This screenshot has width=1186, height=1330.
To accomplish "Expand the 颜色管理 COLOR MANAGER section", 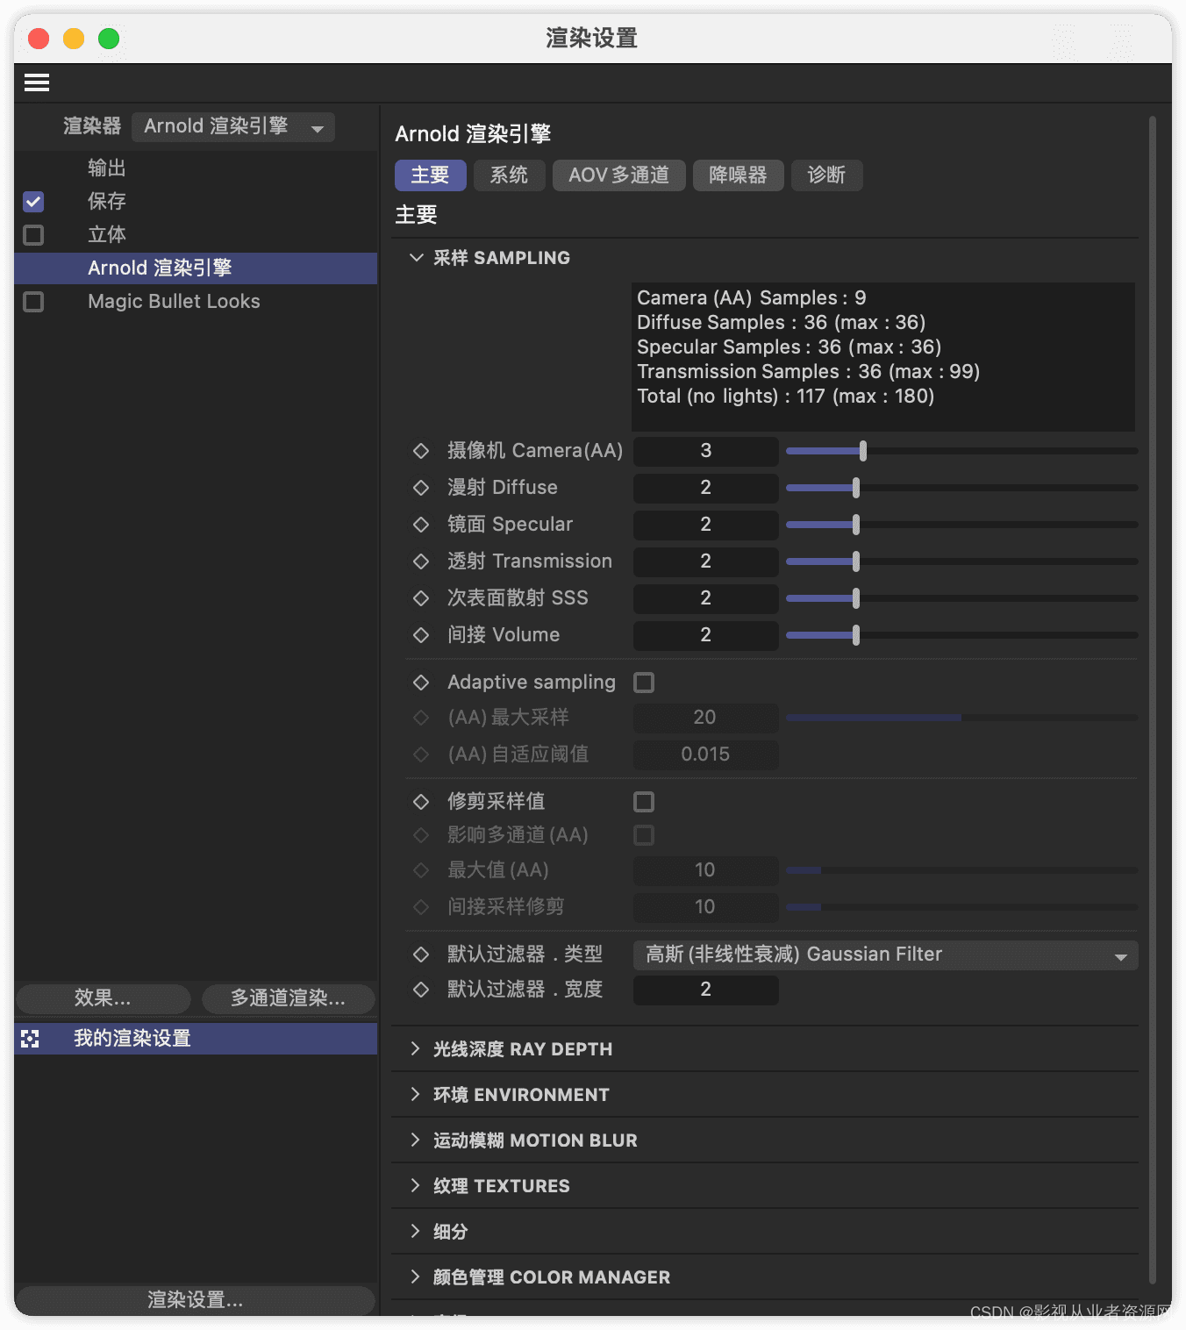I will pos(417,1277).
